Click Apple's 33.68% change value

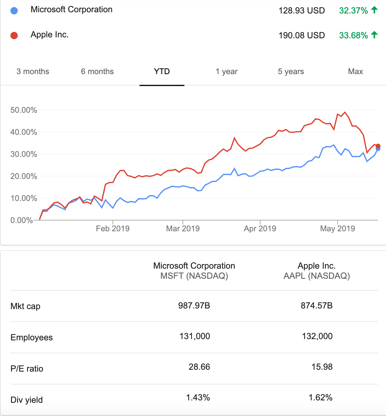coord(353,35)
